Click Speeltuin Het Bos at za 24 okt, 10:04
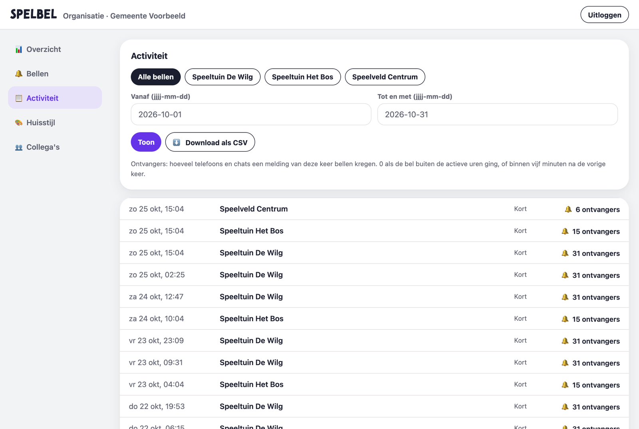 (x=252, y=318)
